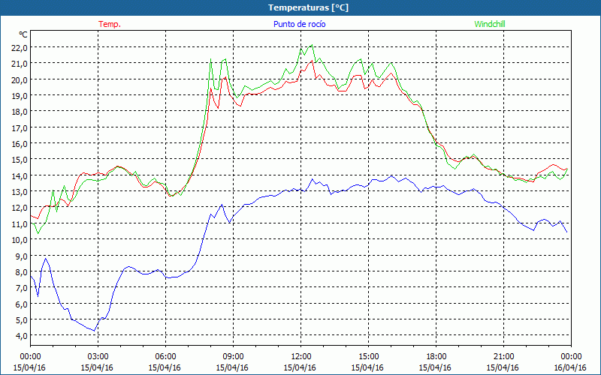Click the red temperature spike at 08:00
This screenshot has width=601, height=375.
pyautogui.click(x=211, y=88)
